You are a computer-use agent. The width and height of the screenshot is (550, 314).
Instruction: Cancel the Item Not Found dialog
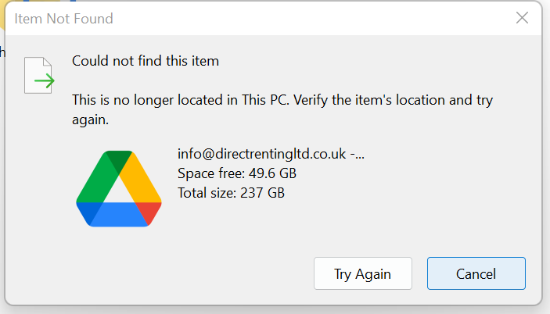pos(476,273)
